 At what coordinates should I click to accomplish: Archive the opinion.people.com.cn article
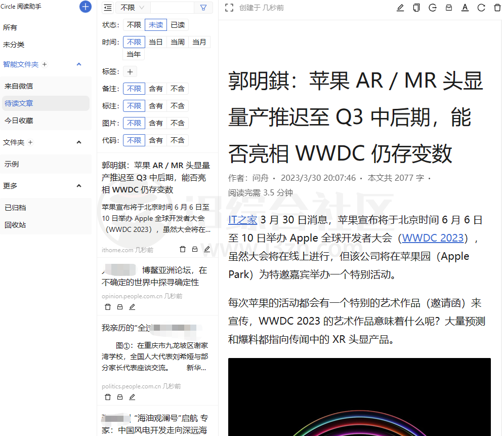coord(120,307)
